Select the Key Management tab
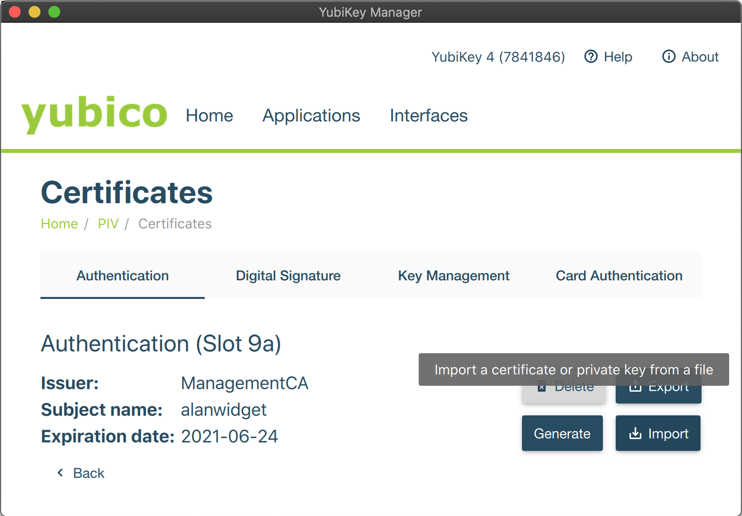Screen dimensions: 742x516 pyautogui.click(x=453, y=276)
